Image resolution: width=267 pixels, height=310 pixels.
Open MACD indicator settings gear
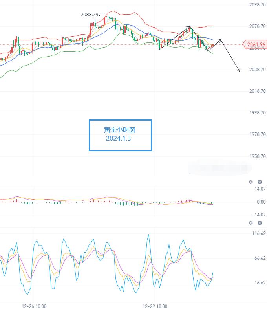(251, 182)
